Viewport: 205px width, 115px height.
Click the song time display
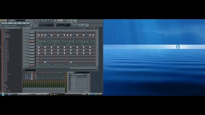coord(81,25)
